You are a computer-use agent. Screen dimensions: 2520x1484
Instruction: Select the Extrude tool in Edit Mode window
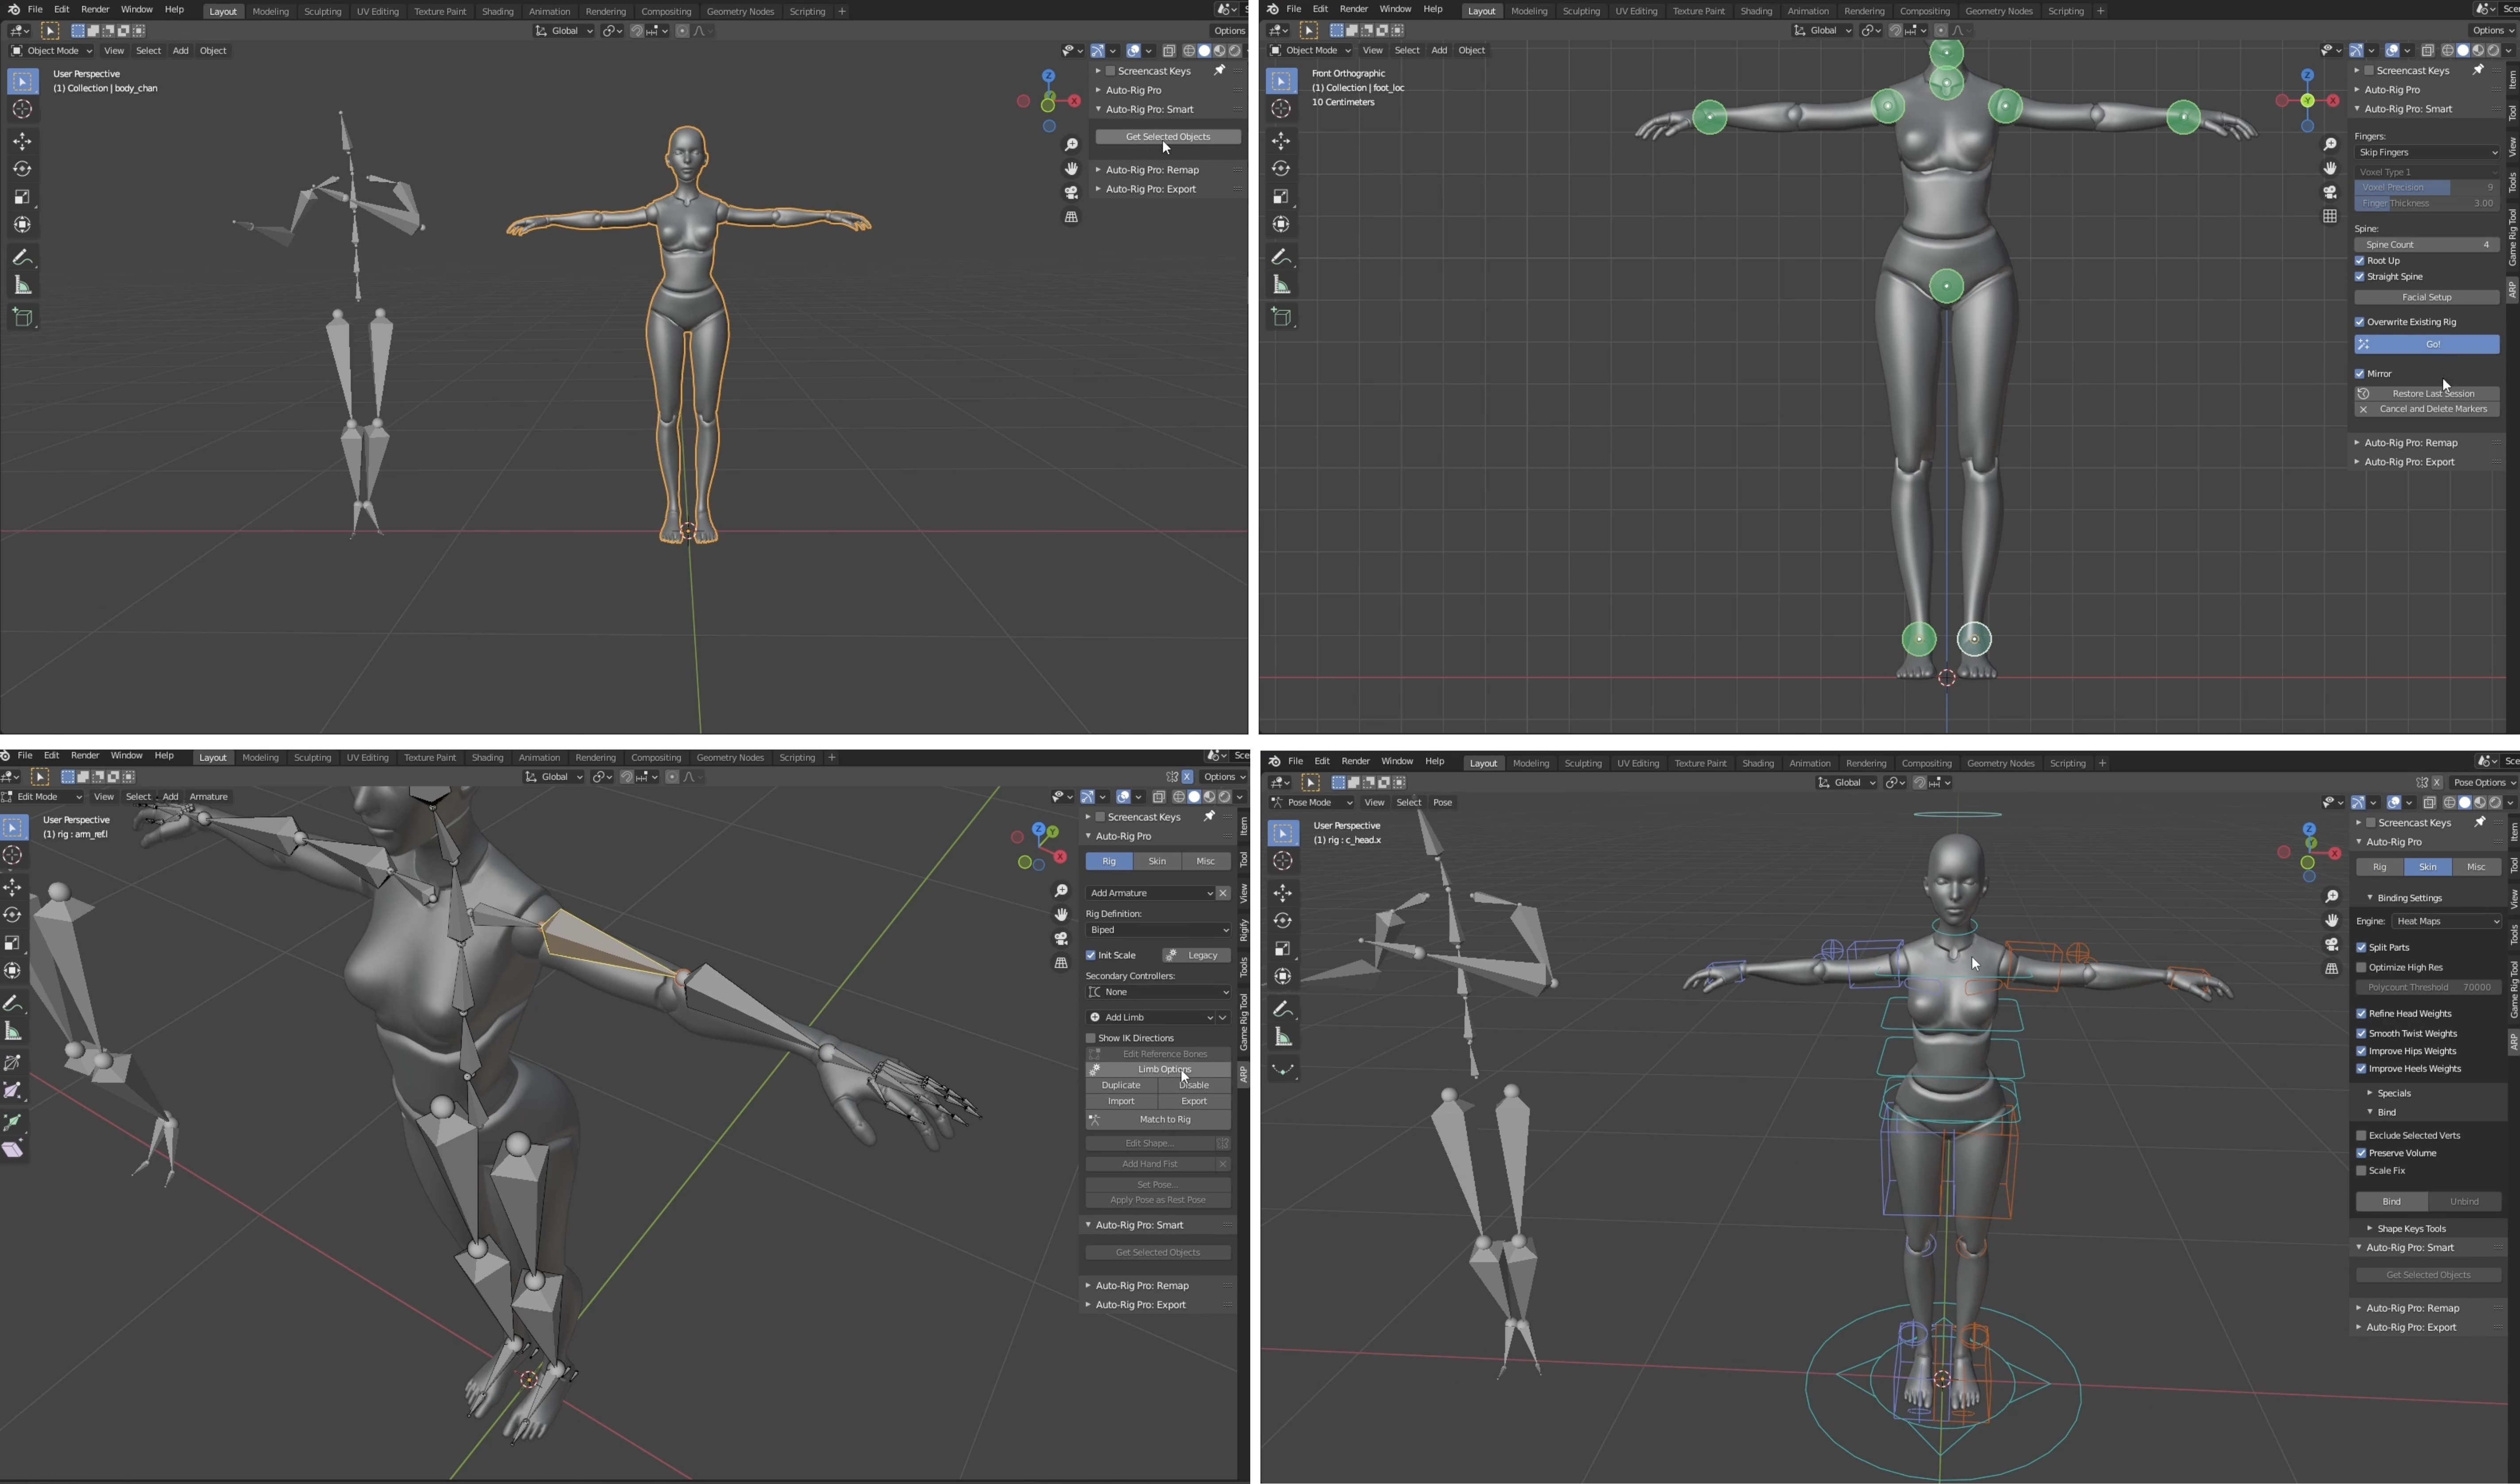tap(13, 1122)
